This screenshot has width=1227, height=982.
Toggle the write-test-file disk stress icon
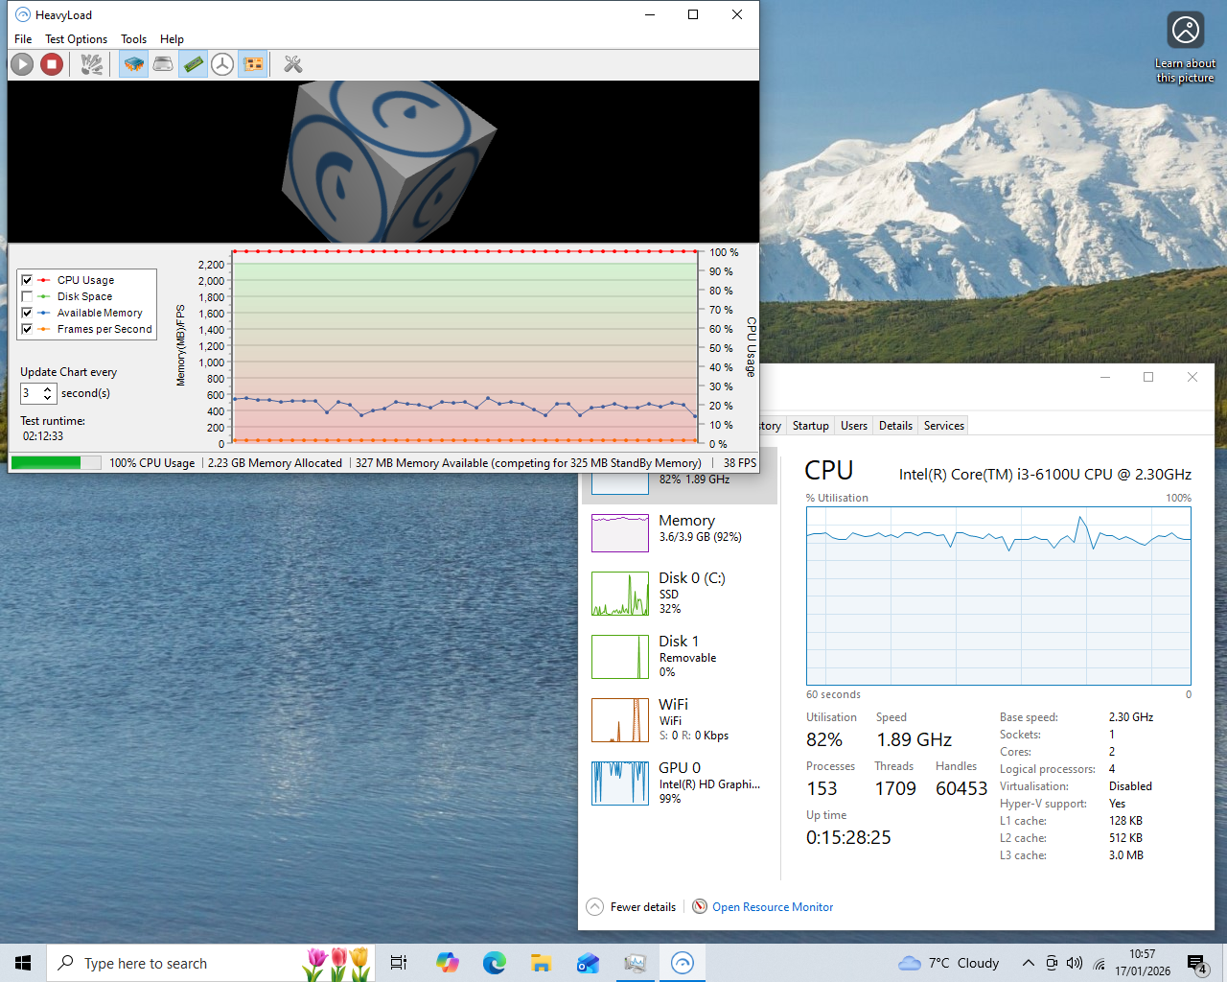click(x=163, y=64)
